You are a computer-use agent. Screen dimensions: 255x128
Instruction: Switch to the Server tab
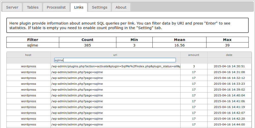tap(12, 7)
